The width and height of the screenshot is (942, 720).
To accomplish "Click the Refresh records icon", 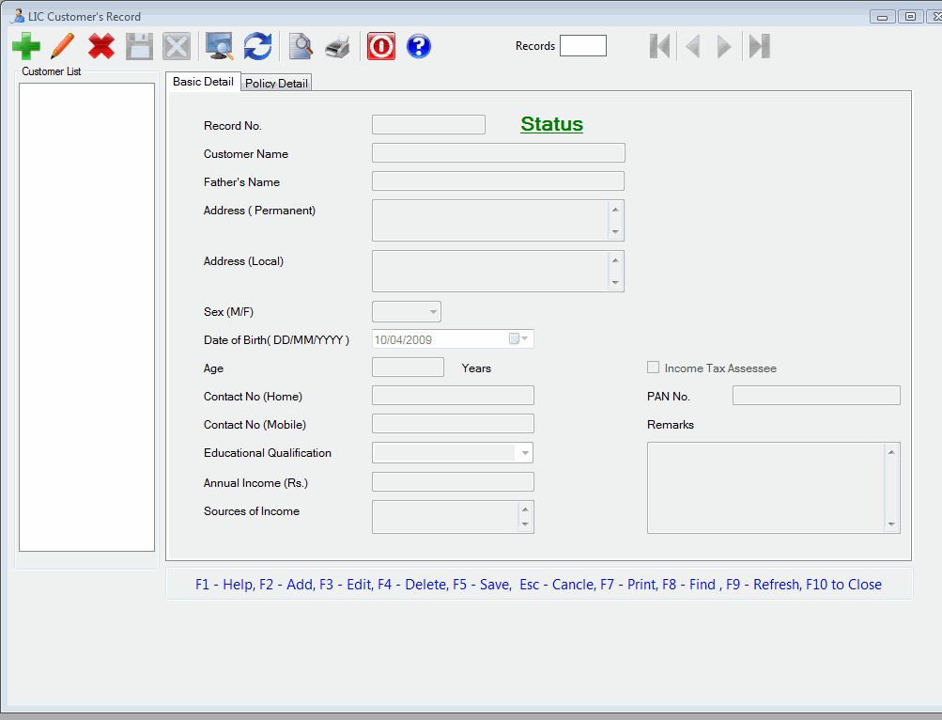I will click(255, 45).
